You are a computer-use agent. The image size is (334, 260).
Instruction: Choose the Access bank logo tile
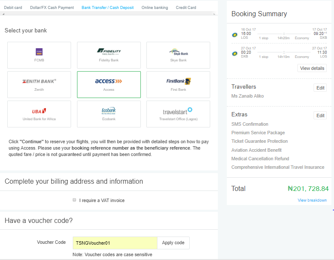click(109, 84)
